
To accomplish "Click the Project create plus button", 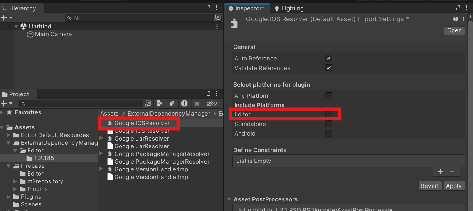I will 4,104.
